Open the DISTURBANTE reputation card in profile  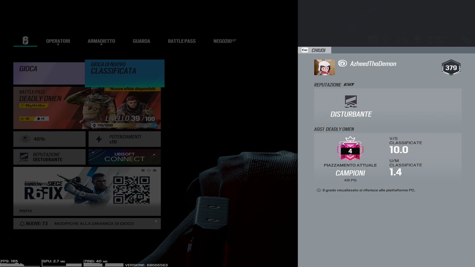(388, 105)
